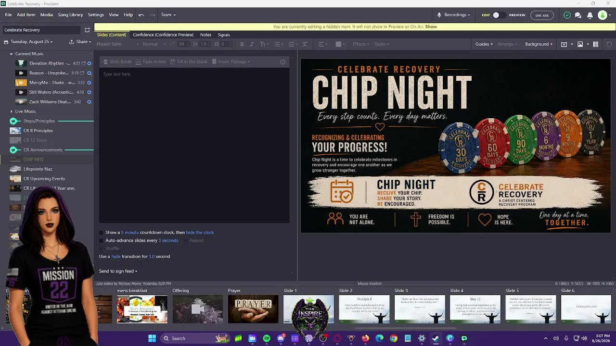The image size is (616, 346).
Task: Switch to the Notes tab
Action: click(x=205, y=35)
